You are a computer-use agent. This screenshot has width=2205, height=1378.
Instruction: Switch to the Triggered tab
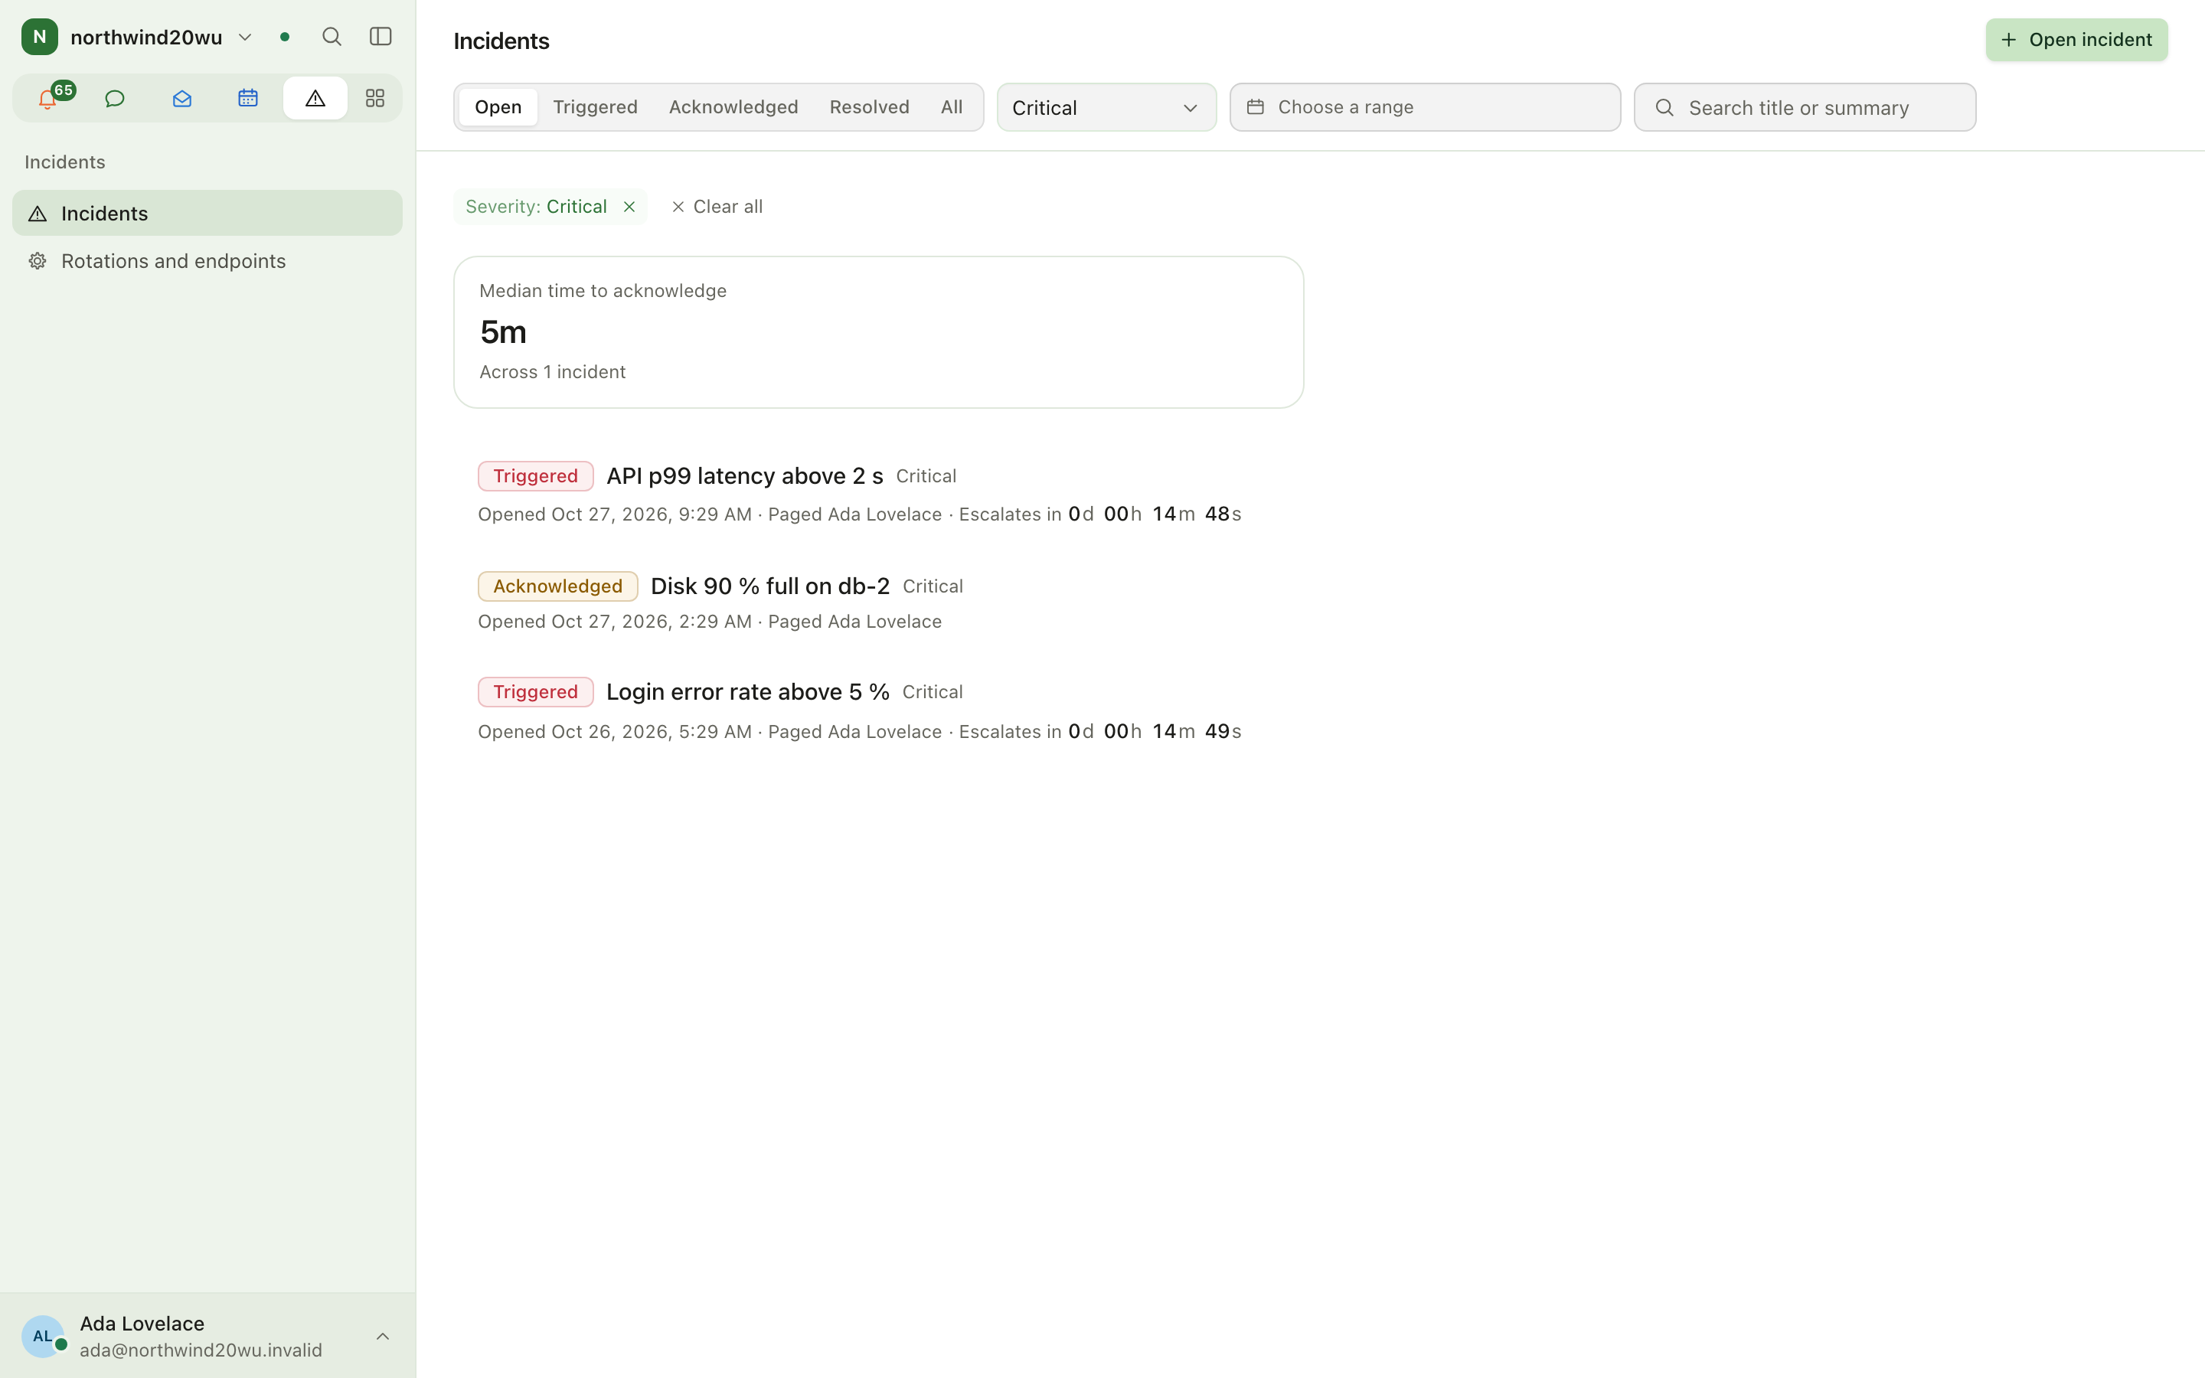(x=595, y=106)
